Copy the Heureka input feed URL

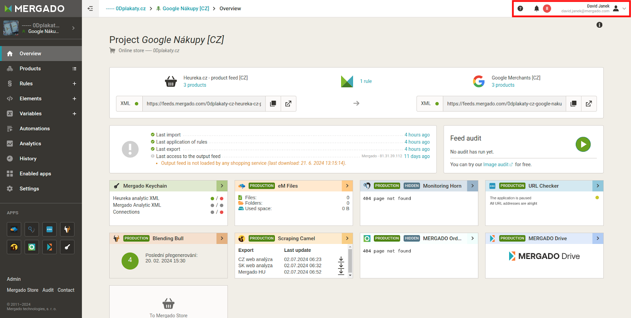tap(273, 104)
